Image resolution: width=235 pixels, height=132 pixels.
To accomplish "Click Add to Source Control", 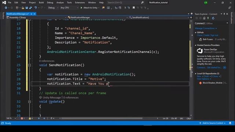I will [x=212, y=123].
